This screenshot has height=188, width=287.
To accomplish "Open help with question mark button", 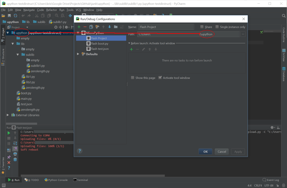I will coord(80,151).
